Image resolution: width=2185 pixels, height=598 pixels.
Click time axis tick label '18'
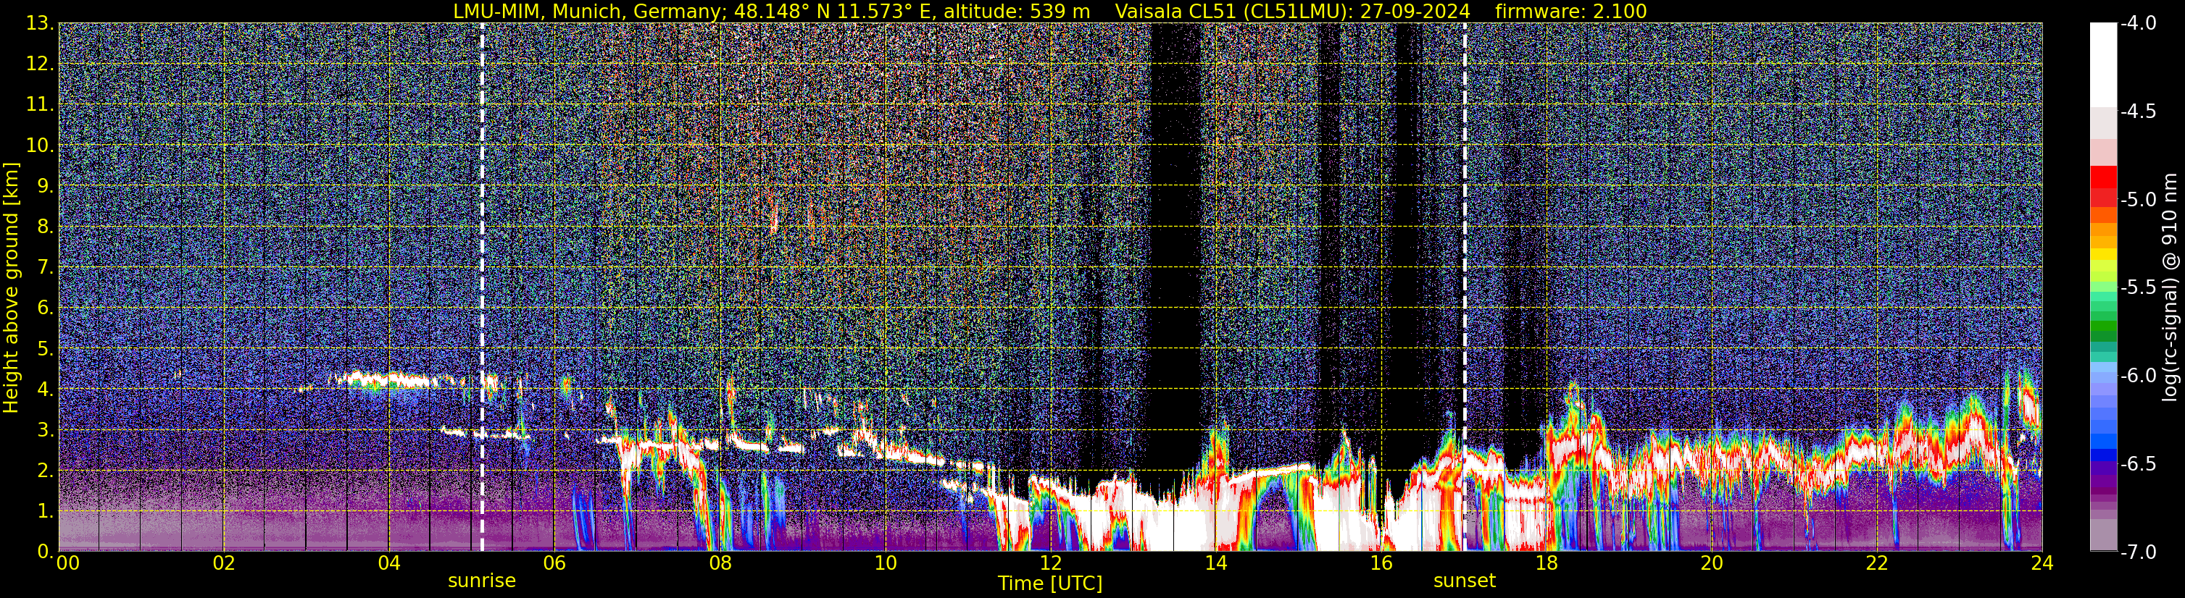click(1547, 564)
